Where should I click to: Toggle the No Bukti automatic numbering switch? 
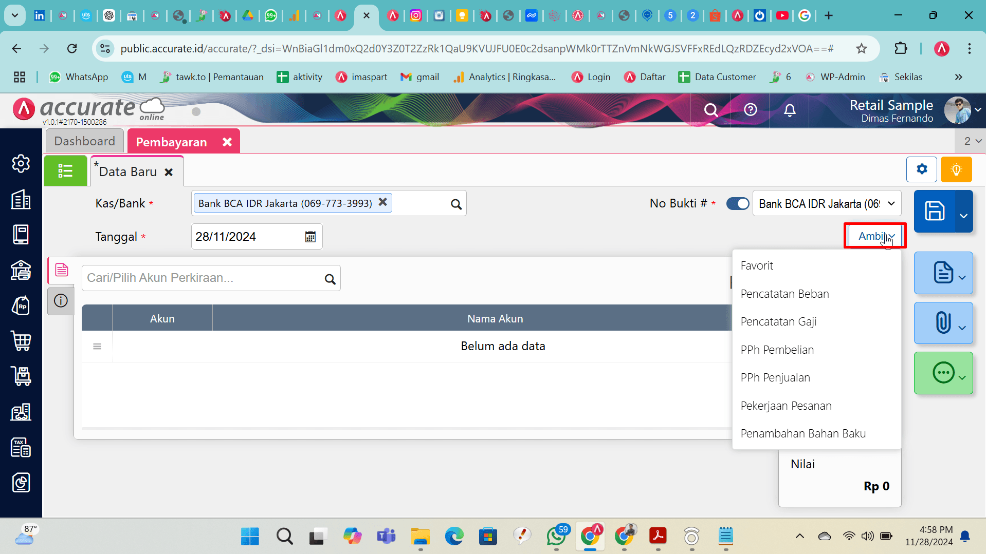click(738, 204)
